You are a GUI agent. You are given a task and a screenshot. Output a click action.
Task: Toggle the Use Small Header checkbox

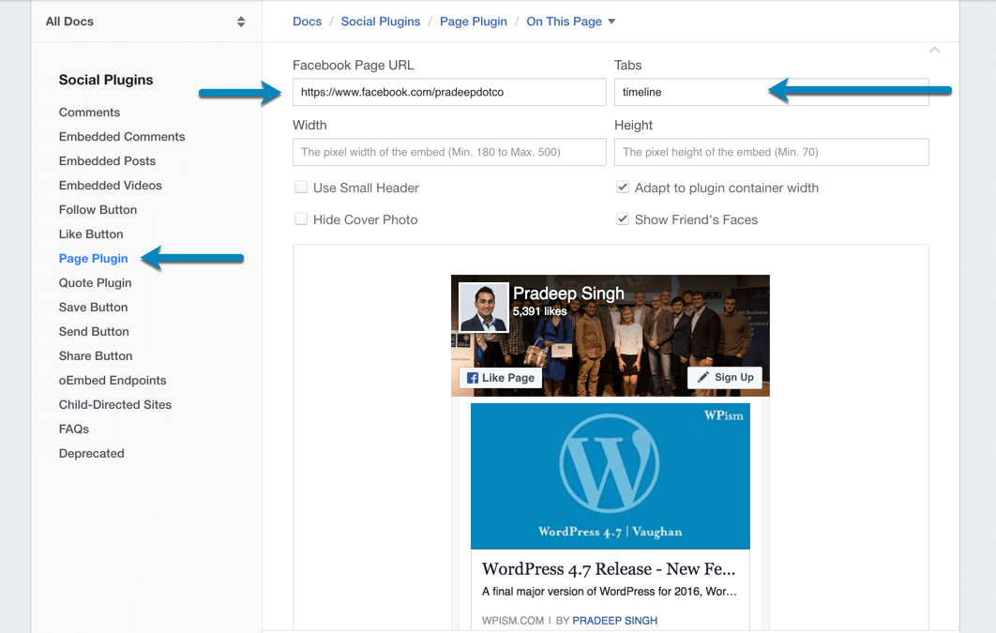tap(301, 188)
